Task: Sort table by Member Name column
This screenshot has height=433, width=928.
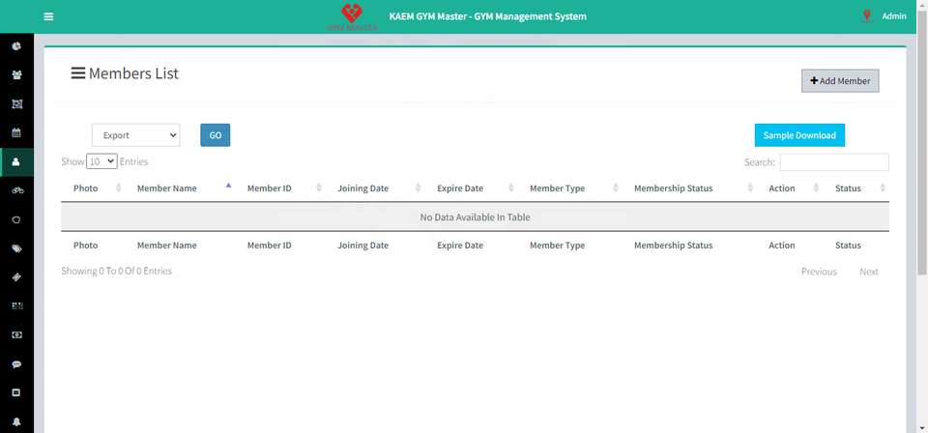Action: click(167, 188)
